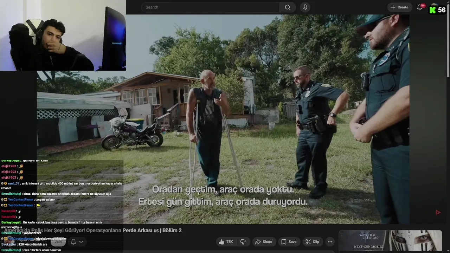
Task: Dislike the video with thumbs down
Action: 243,242
